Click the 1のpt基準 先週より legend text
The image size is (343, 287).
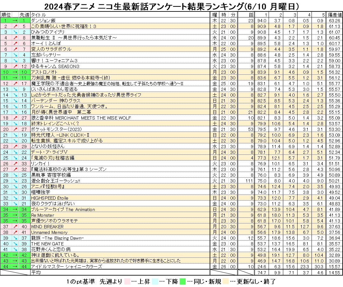click(x=94, y=281)
